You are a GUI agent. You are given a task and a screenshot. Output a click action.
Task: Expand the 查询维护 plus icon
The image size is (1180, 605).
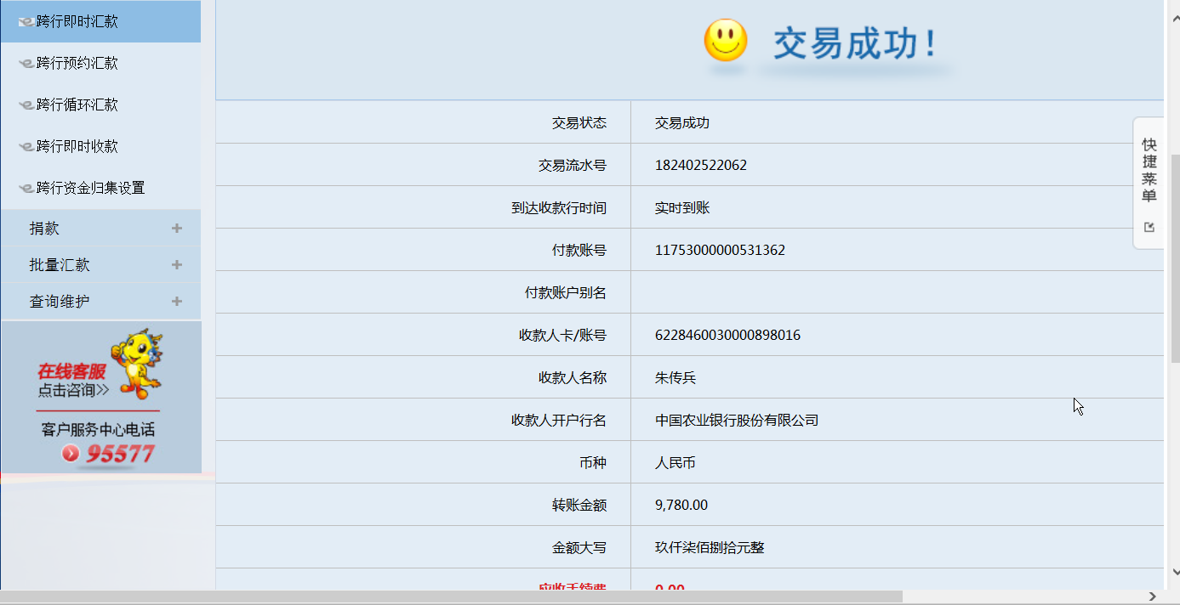pyautogui.click(x=177, y=302)
